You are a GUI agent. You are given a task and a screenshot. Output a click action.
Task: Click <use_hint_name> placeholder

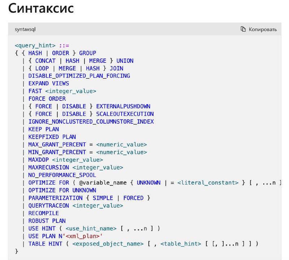(x=91, y=229)
